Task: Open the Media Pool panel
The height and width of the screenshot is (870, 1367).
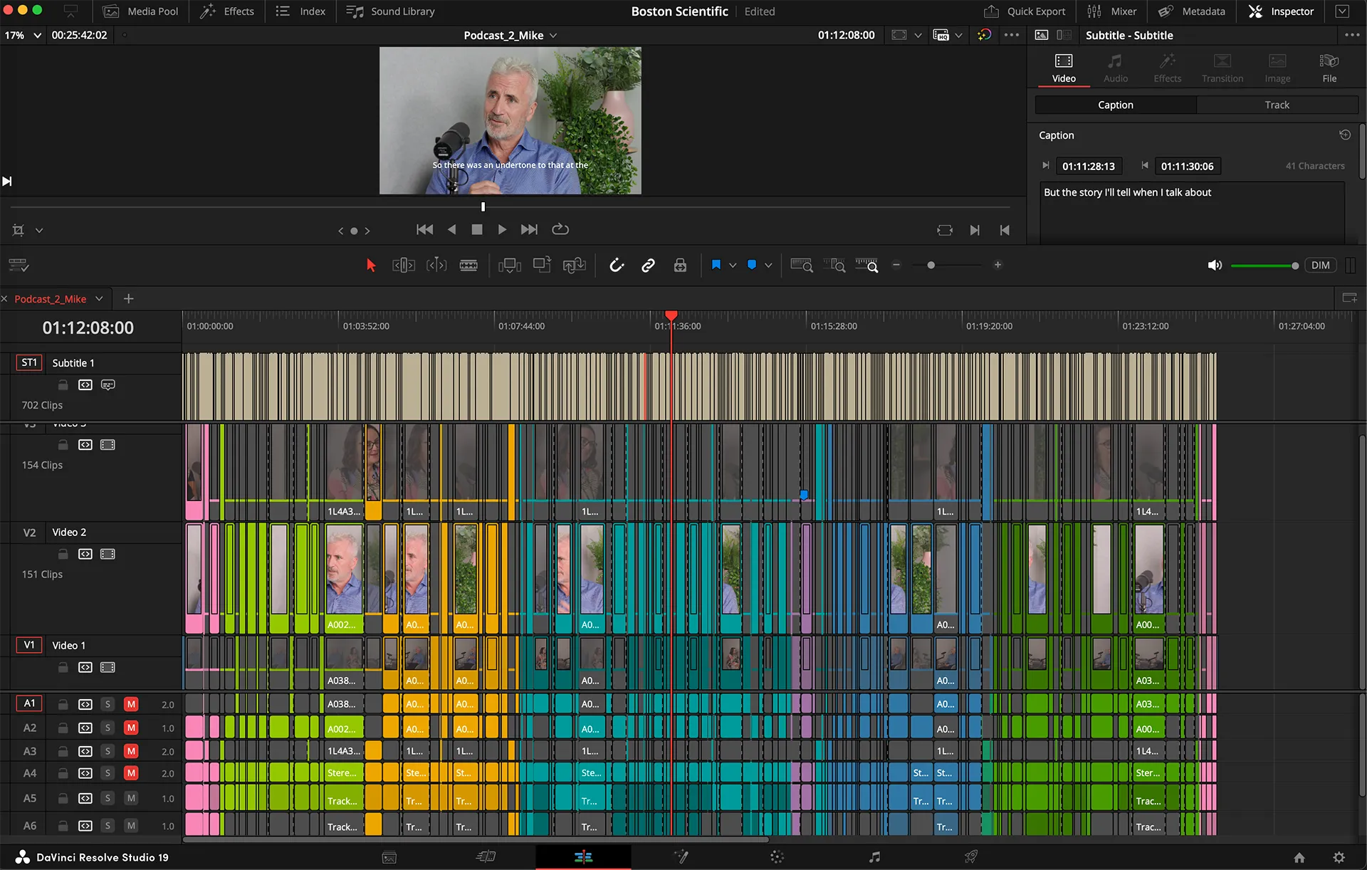Action: pos(140,11)
